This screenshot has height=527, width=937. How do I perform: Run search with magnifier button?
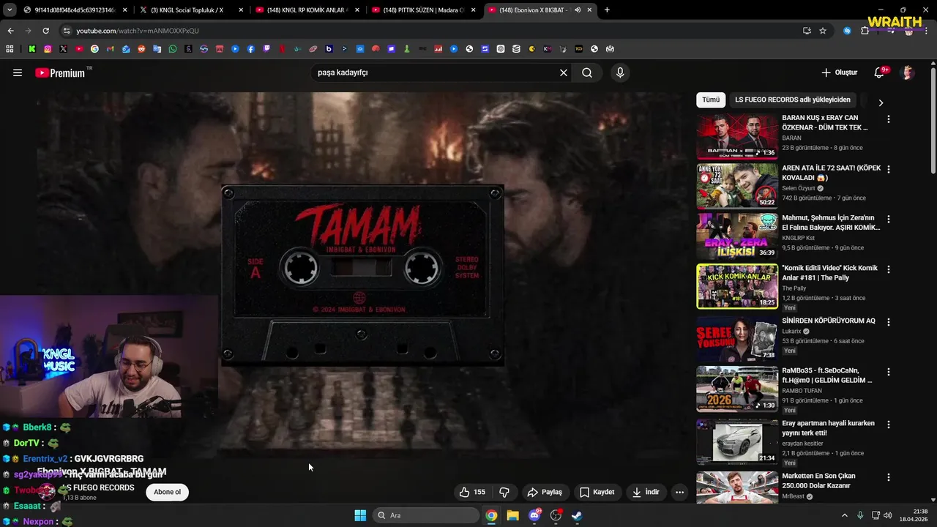[587, 72]
